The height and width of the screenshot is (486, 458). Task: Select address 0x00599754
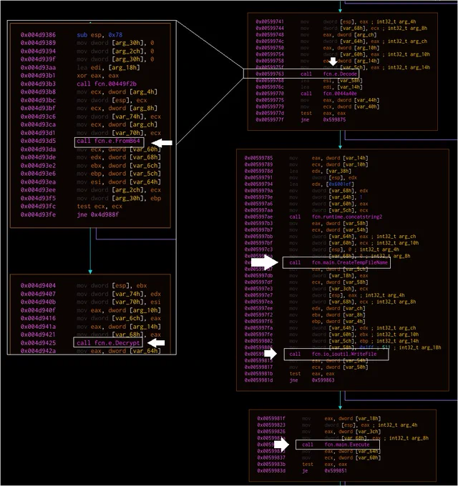[270, 54]
